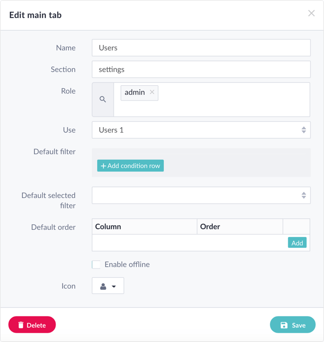Click the Add condition row button

click(131, 166)
